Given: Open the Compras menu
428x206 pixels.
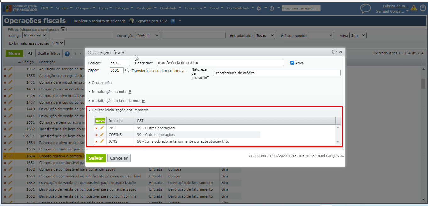Looking at the screenshot, I should 86,8.
